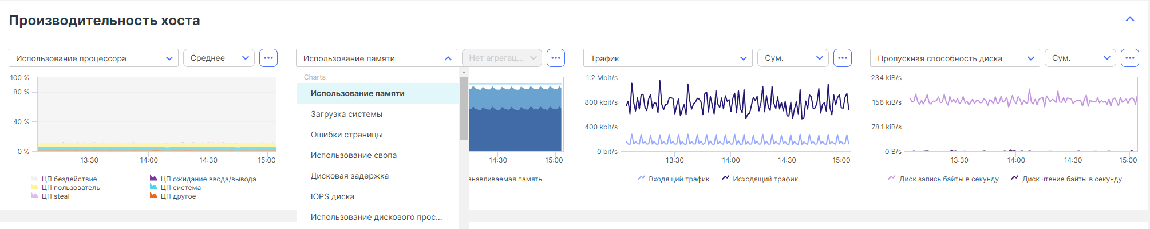The image size is (1150, 229).
Task: Toggle Исходящий трафик legend series
Action: [x=765, y=179]
